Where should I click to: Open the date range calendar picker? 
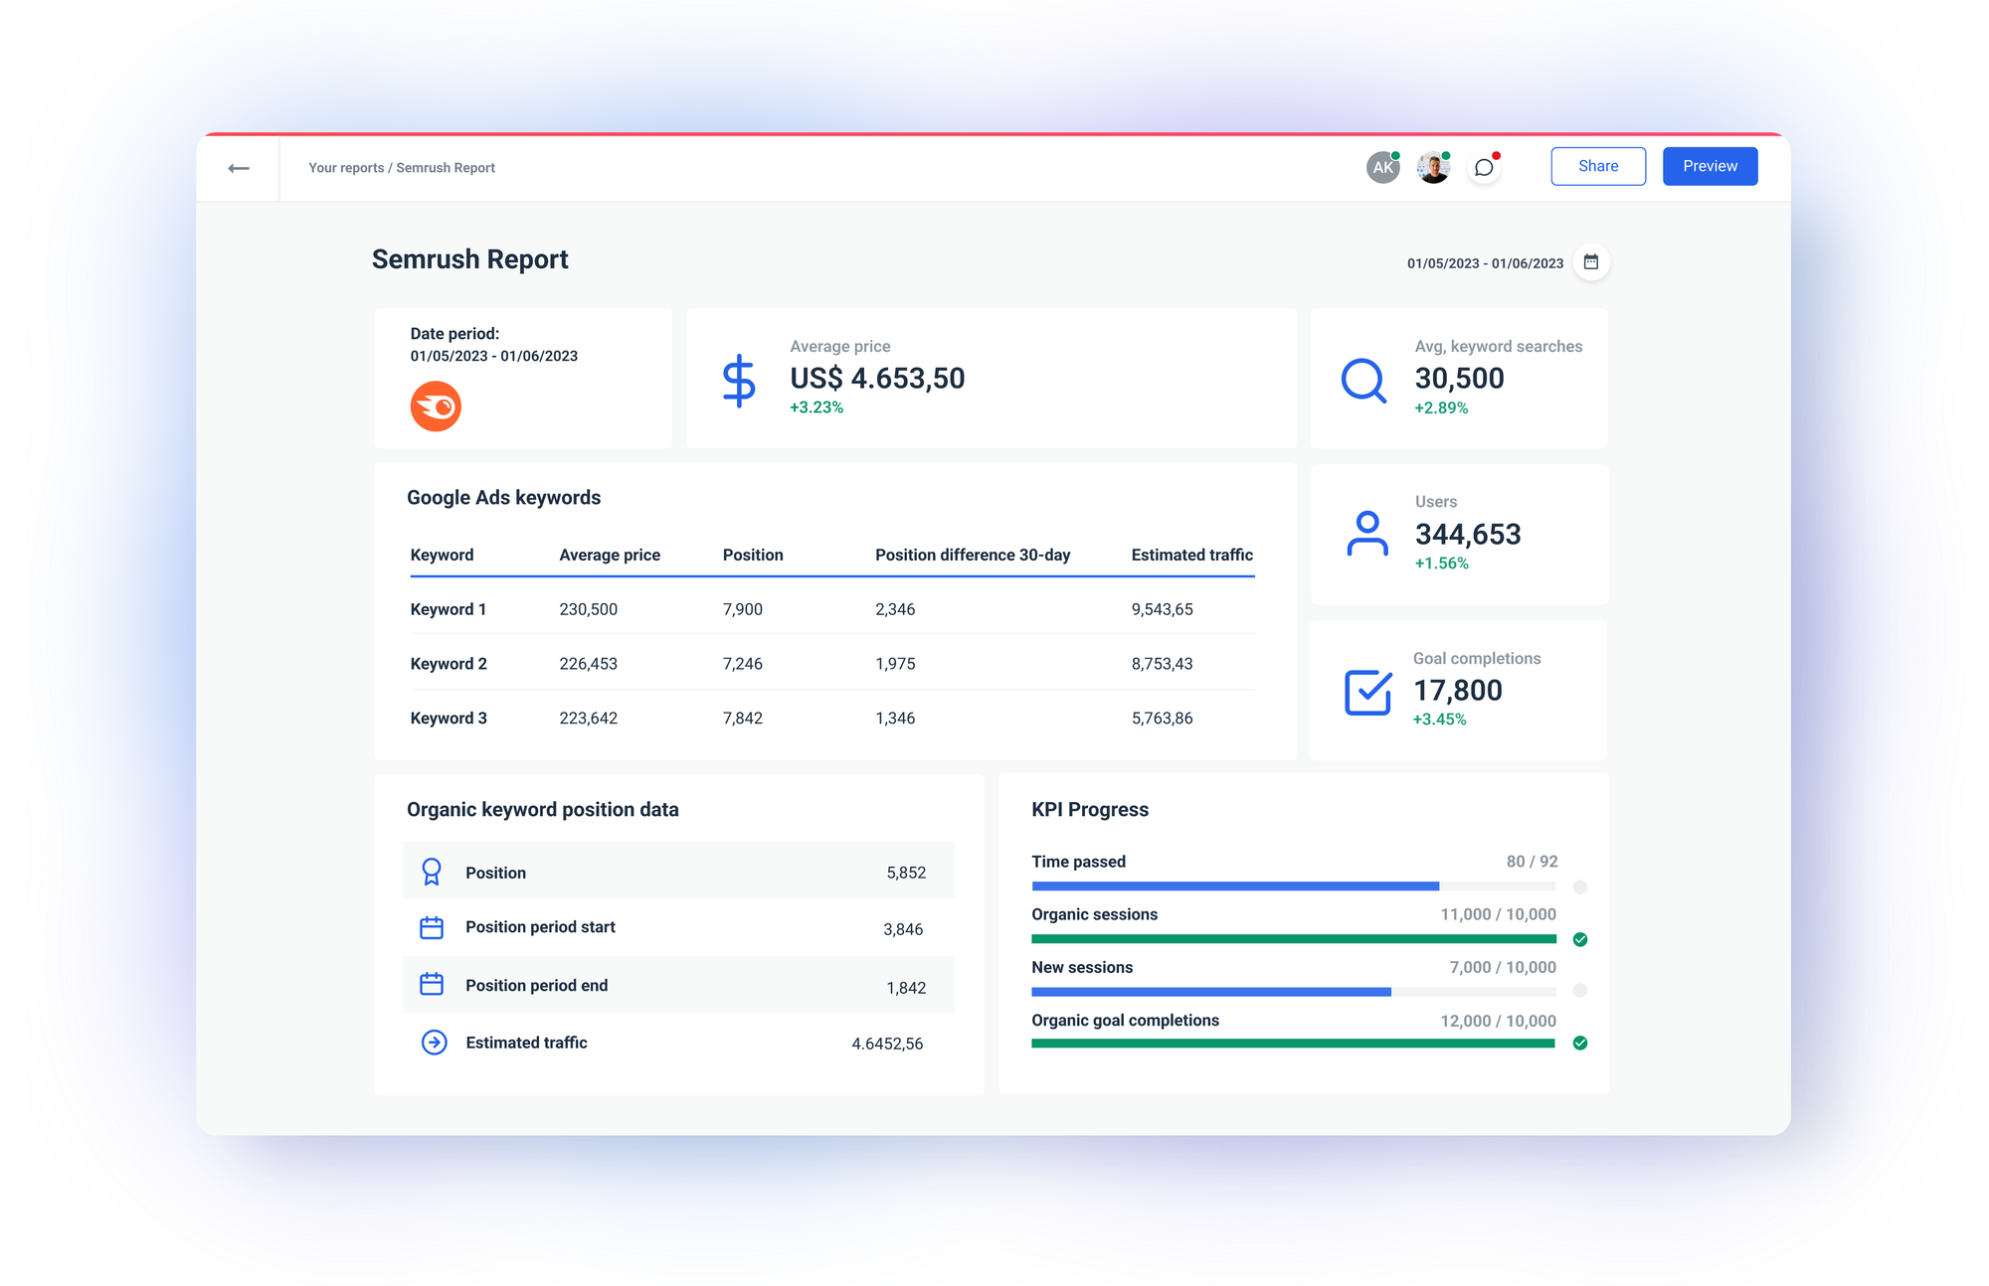[x=1592, y=262]
